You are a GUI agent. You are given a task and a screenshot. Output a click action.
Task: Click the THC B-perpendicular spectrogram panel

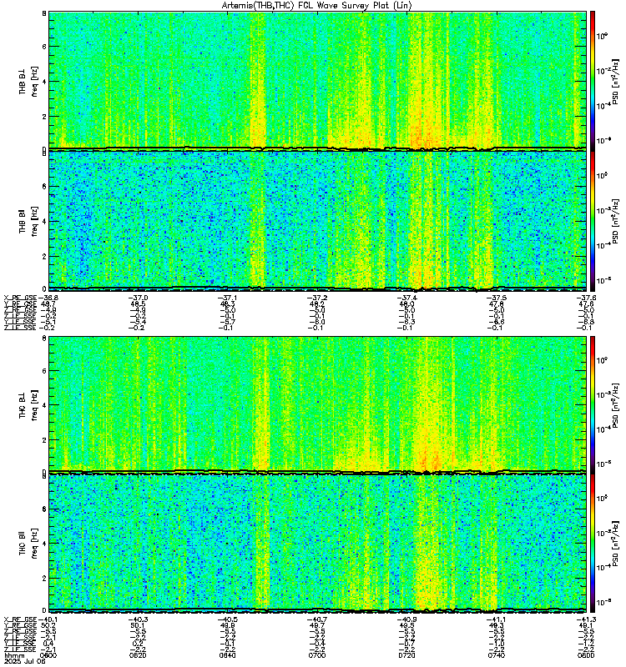[x=318, y=404]
